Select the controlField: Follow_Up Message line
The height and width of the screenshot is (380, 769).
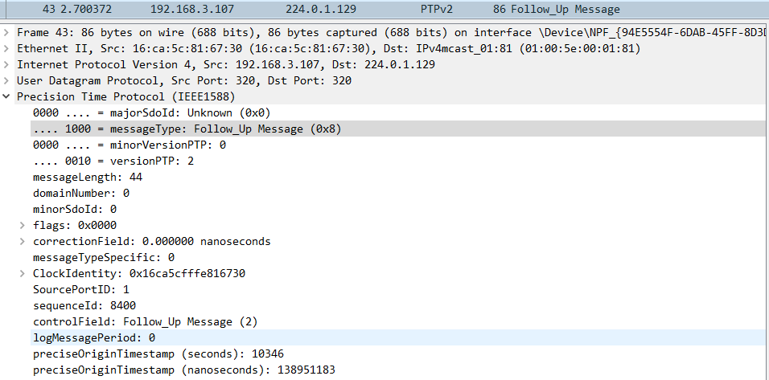click(397, 322)
